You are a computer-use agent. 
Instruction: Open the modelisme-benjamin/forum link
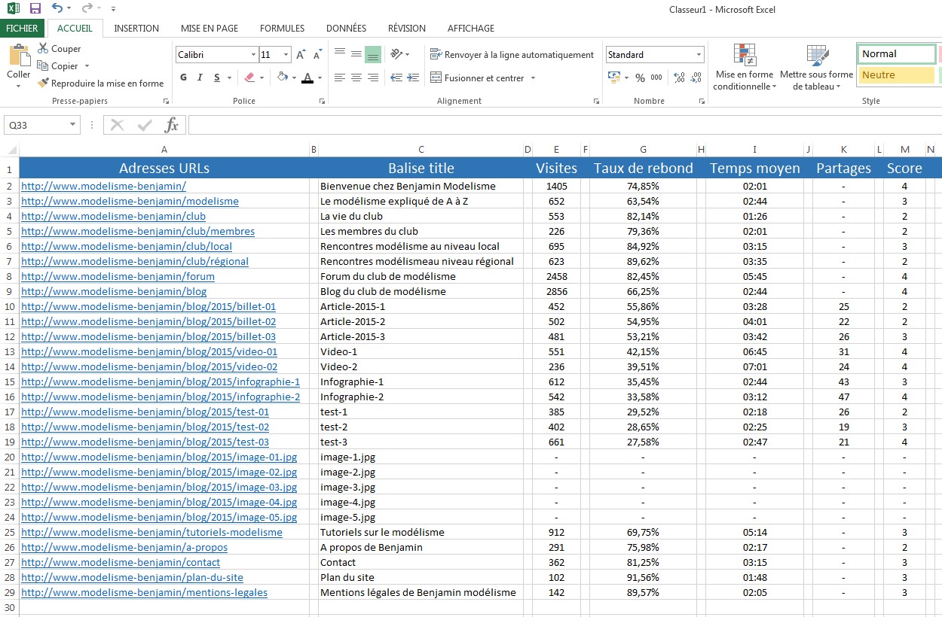pos(118,276)
